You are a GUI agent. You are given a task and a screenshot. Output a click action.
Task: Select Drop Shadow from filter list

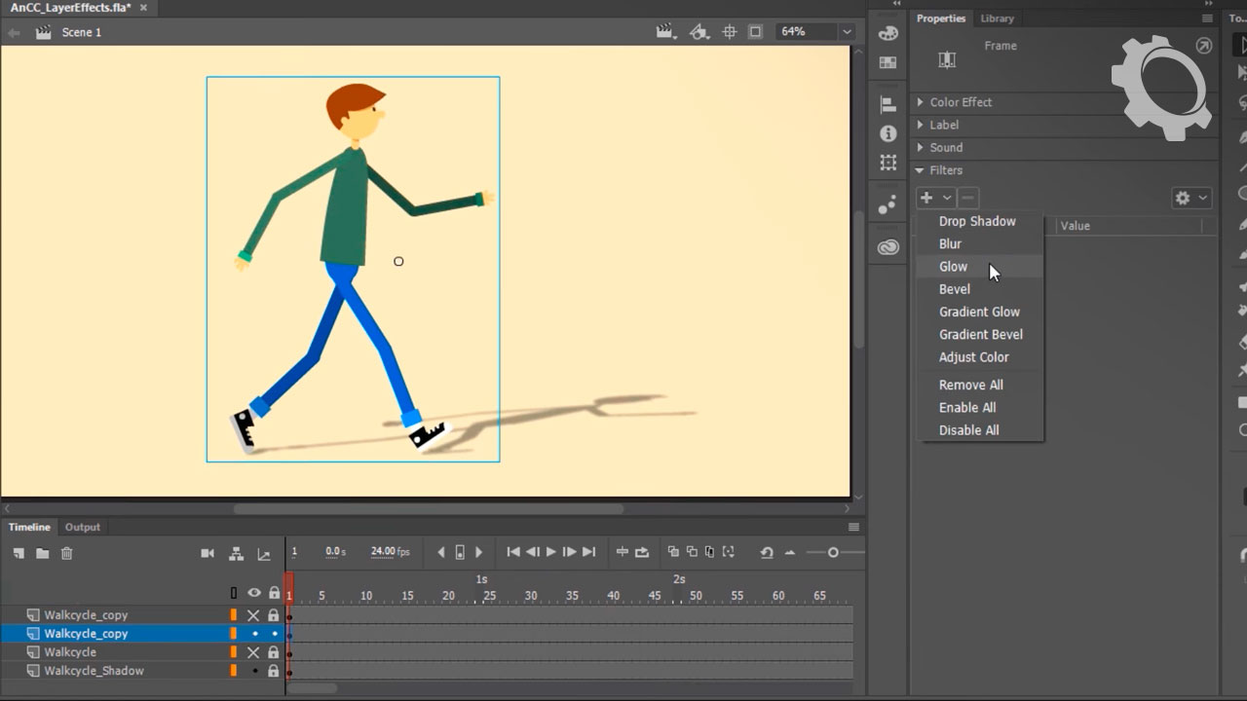[x=976, y=222]
